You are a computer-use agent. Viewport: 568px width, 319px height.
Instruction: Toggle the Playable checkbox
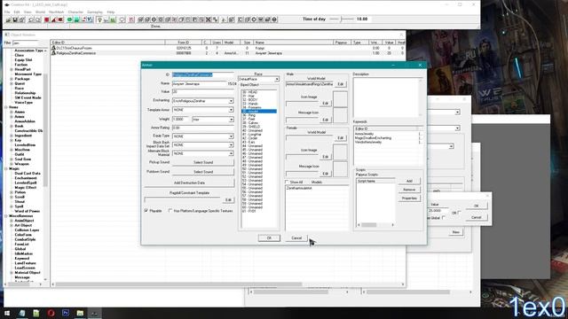(146, 211)
